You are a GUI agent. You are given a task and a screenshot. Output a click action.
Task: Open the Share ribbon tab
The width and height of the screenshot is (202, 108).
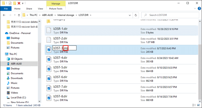29,9
